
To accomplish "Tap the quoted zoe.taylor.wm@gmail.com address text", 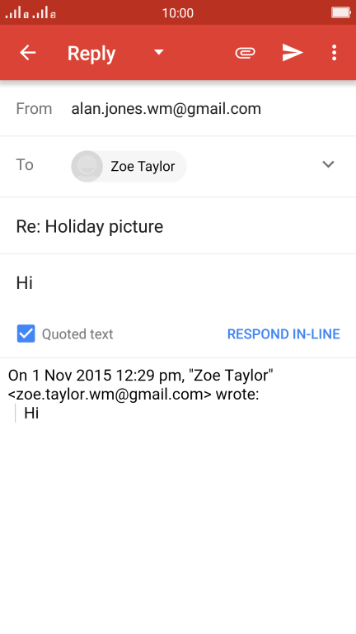I will 110,395.
